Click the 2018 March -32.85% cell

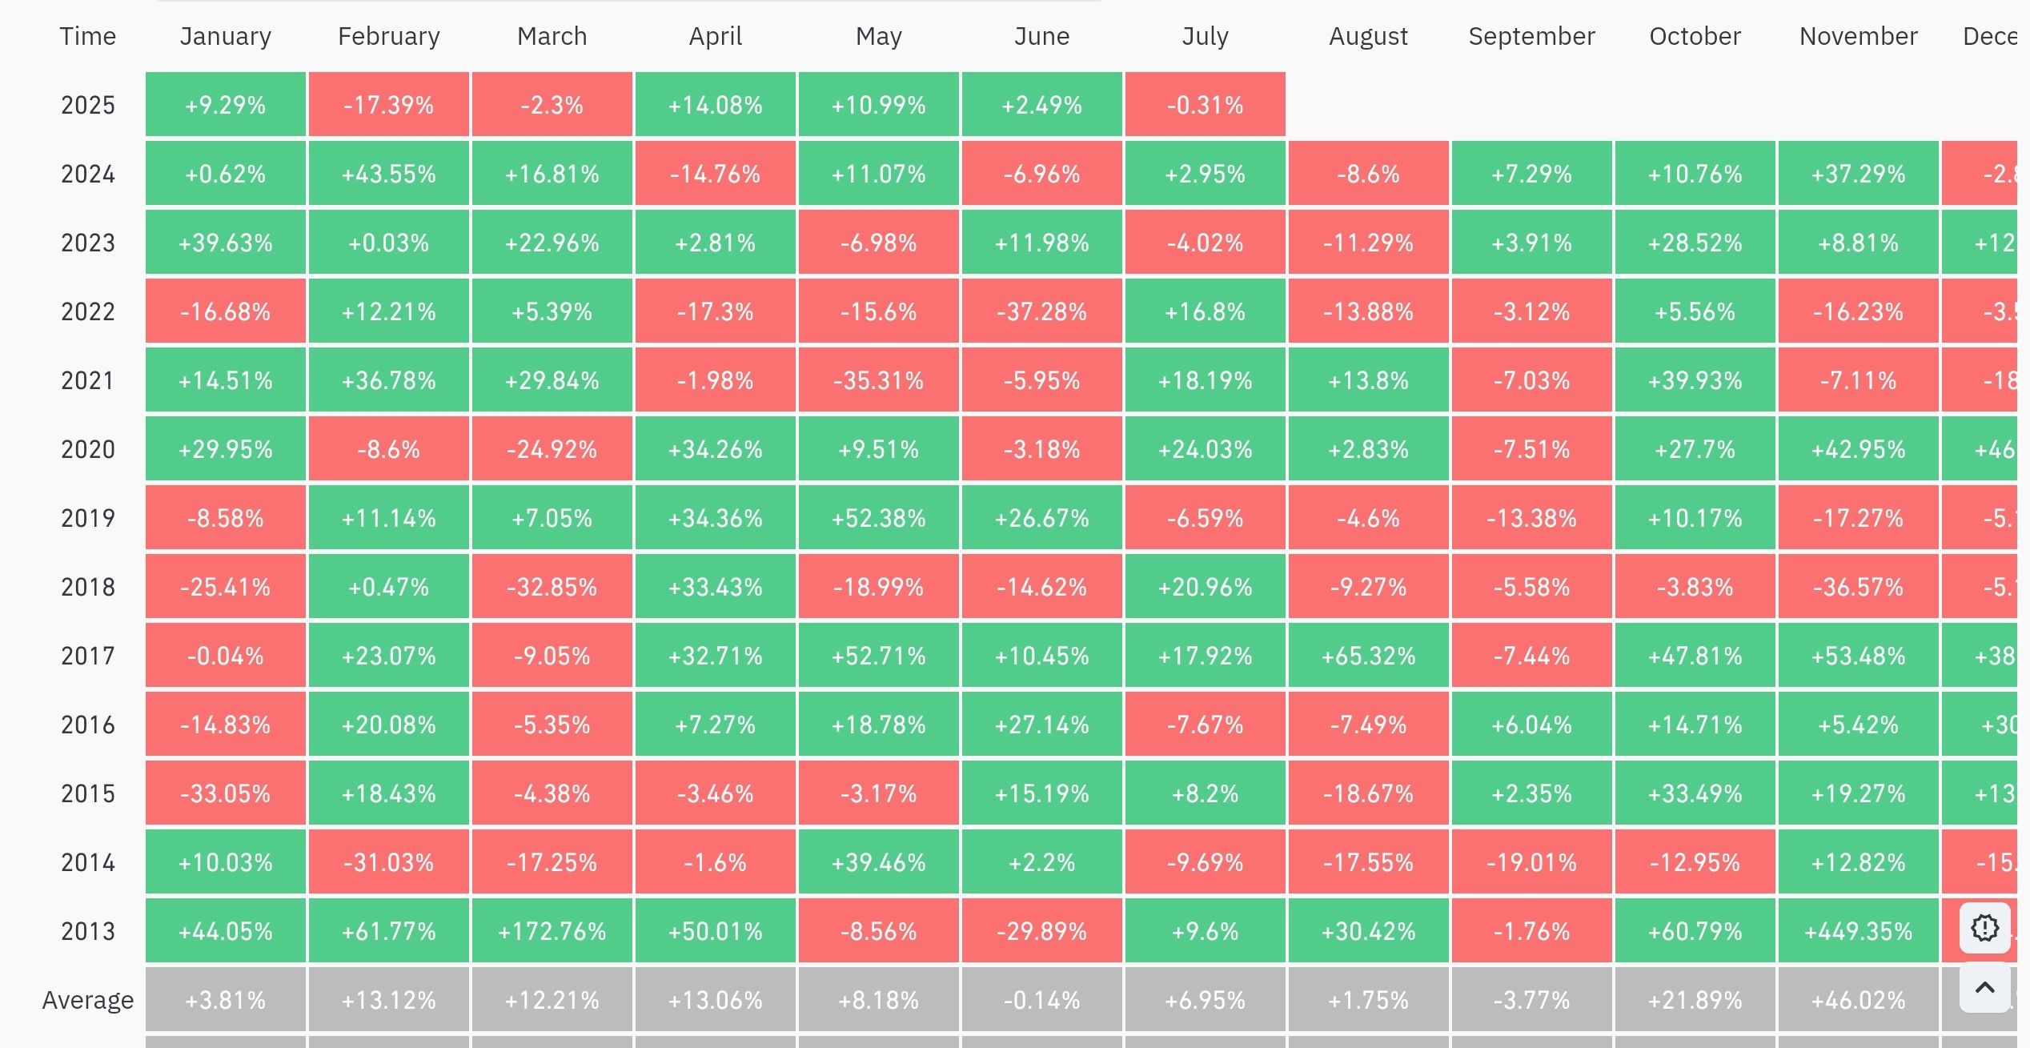coord(552,586)
